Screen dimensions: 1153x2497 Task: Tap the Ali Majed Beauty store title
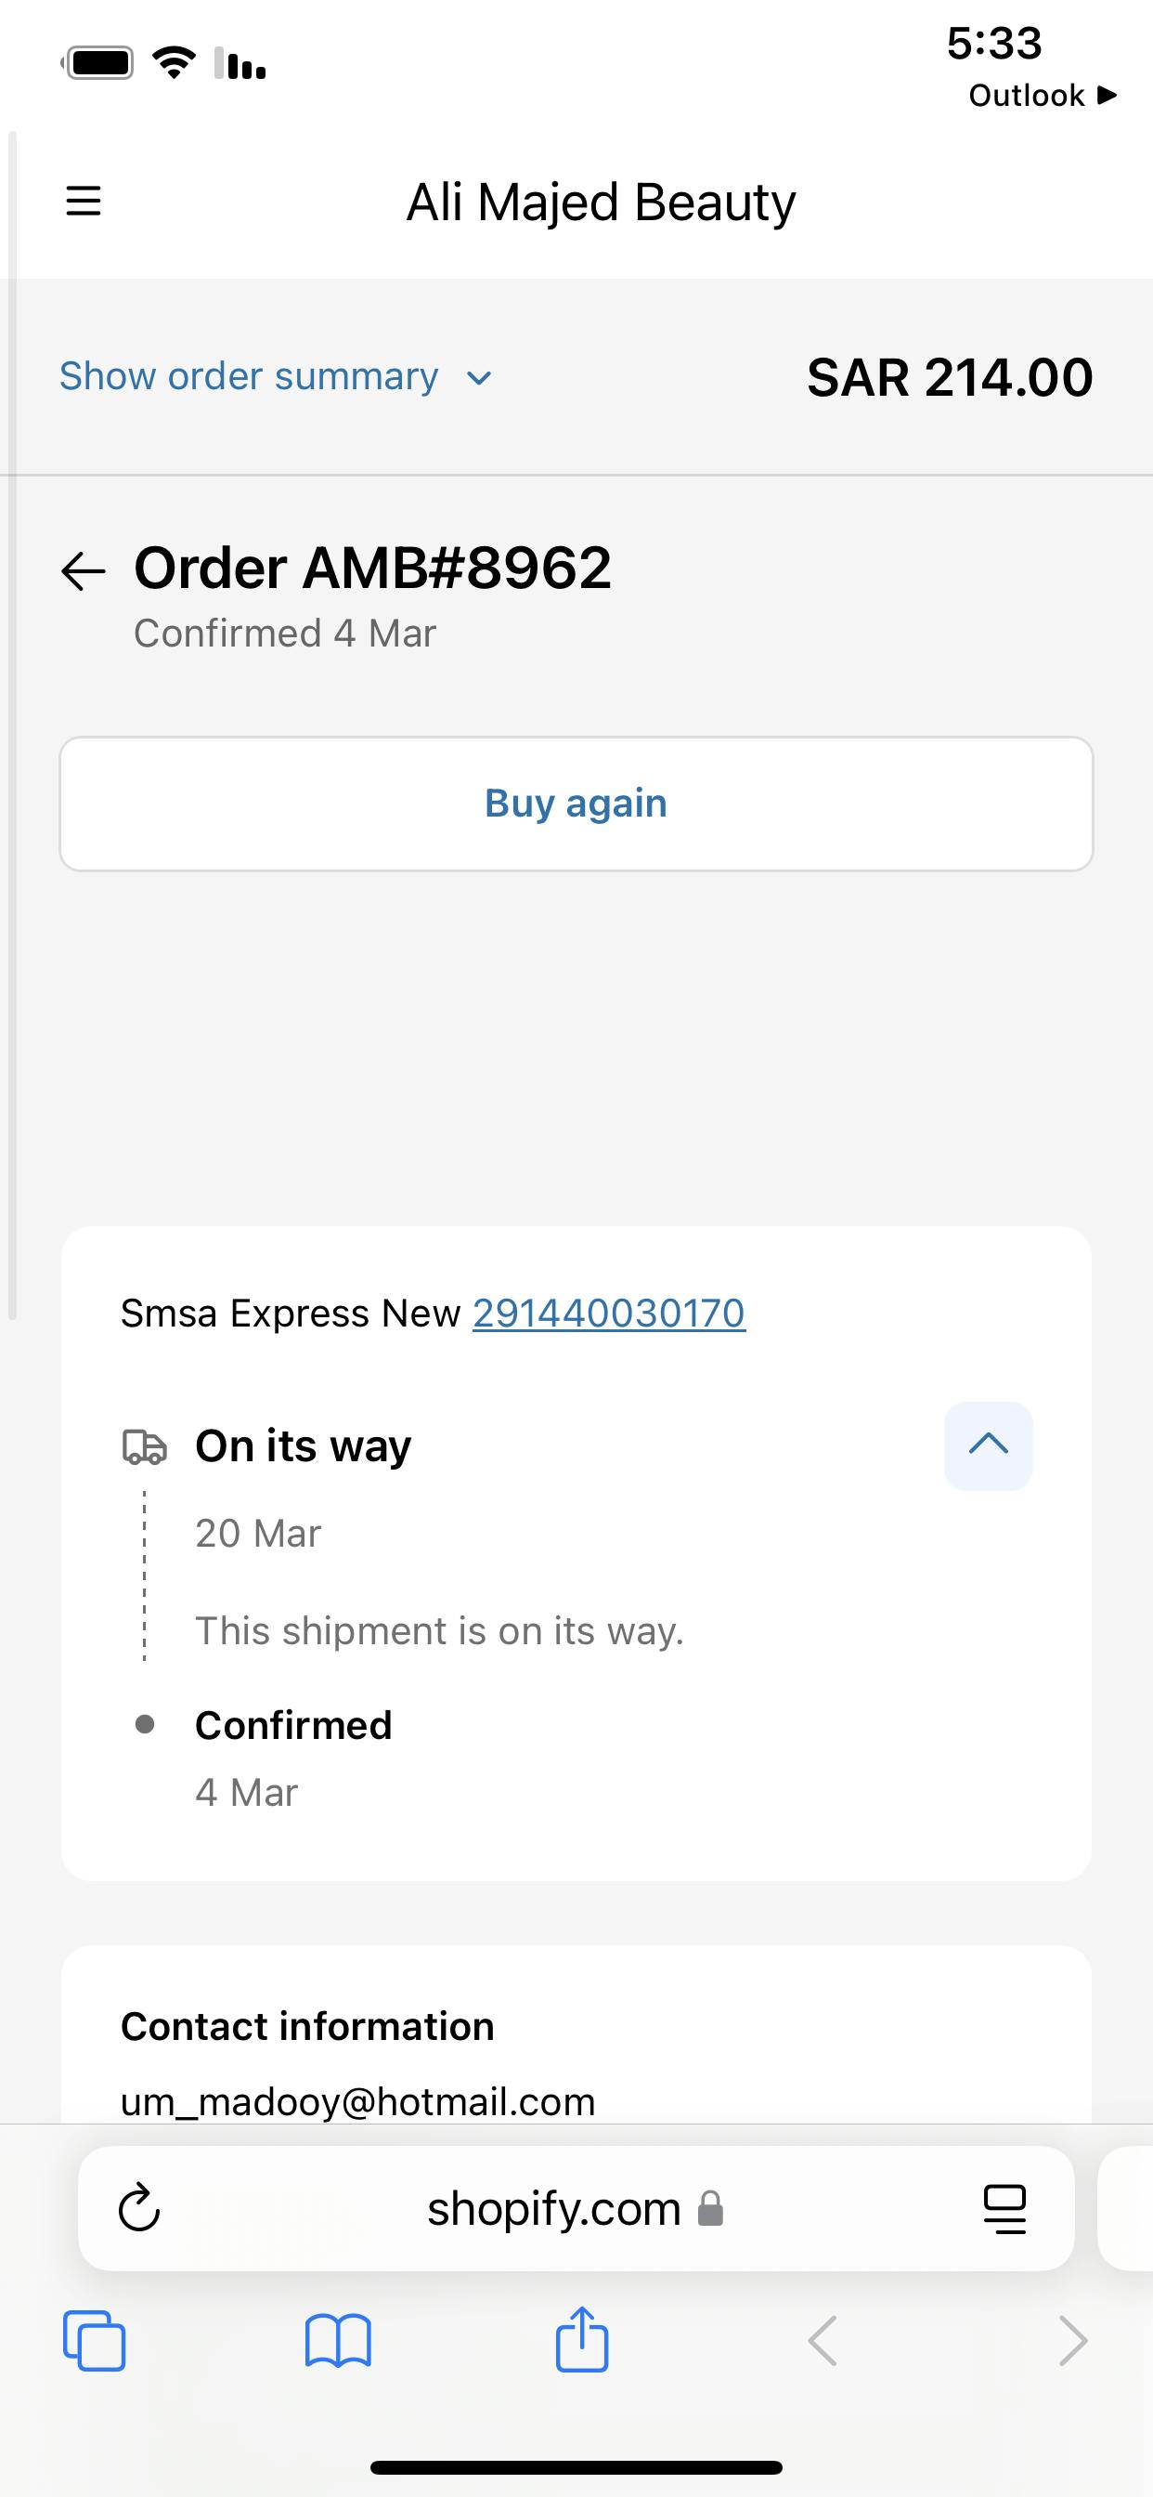(601, 202)
